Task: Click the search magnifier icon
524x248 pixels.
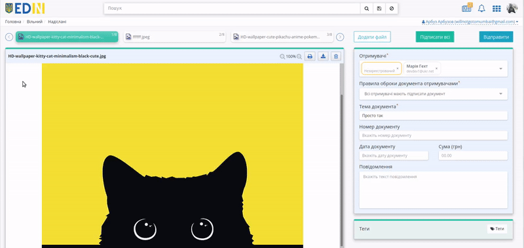Action: [x=367, y=8]
